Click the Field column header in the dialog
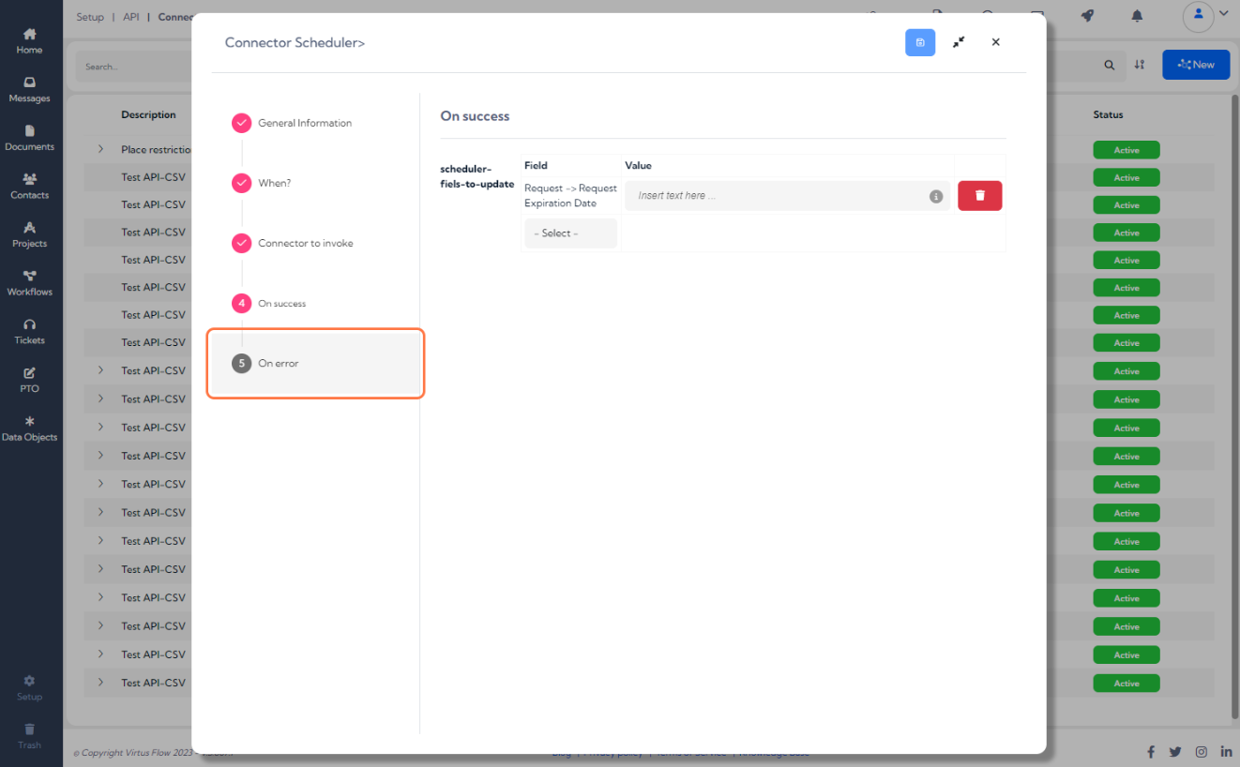Screen dimensions: 1240x767 (x=536, y=166)
